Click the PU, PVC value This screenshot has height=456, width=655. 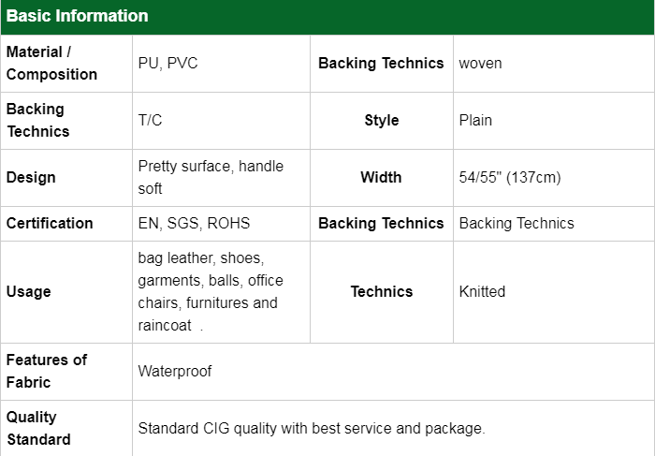coord(168,64)
